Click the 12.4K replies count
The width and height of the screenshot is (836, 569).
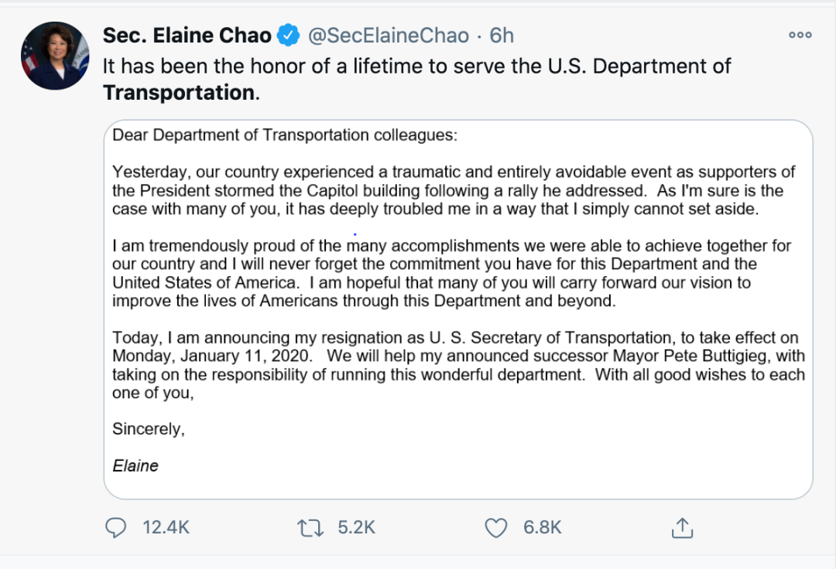click(166, 527)
